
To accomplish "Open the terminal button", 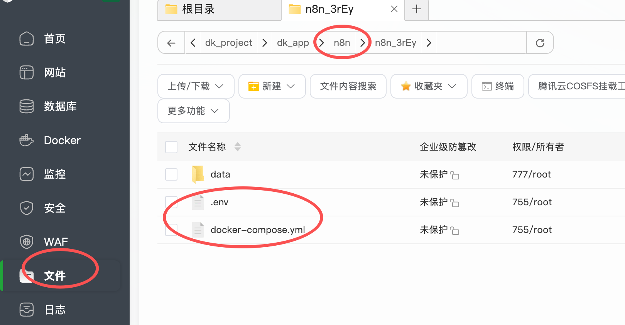I will tap(498, 86).
